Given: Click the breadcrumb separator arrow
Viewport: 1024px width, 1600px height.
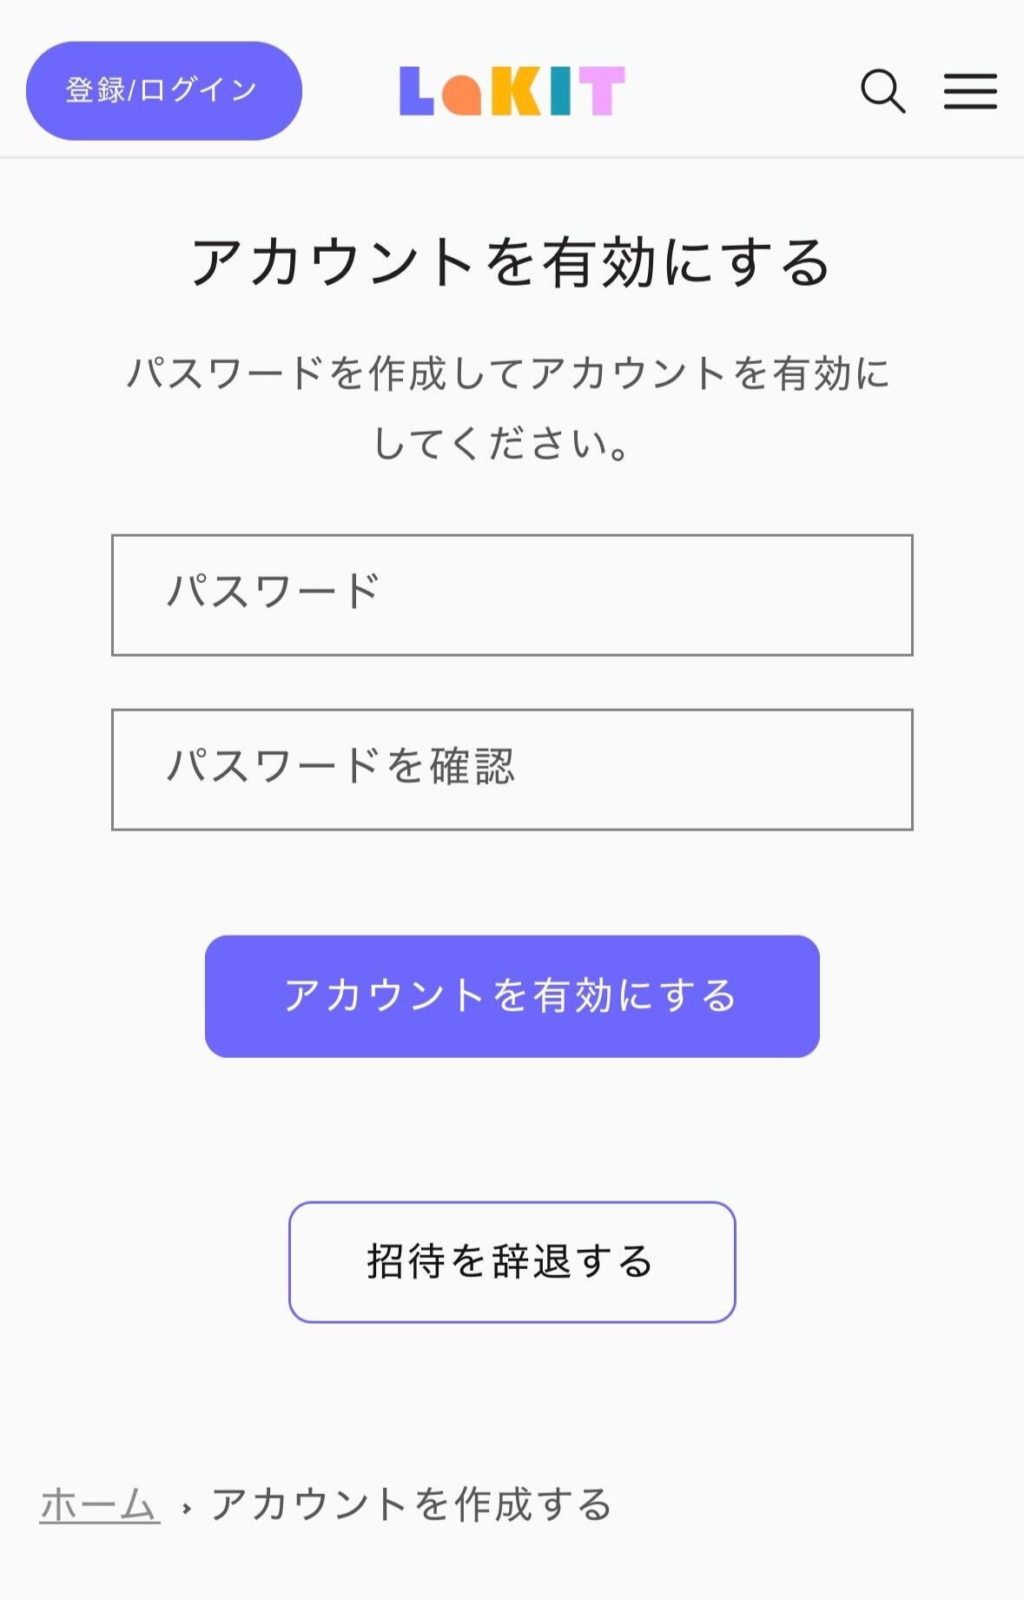Looking at the screenshot, I should [x=186, y=1508].
